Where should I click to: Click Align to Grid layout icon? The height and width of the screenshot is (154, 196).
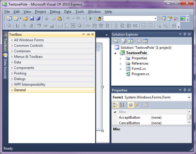(9, 26)
